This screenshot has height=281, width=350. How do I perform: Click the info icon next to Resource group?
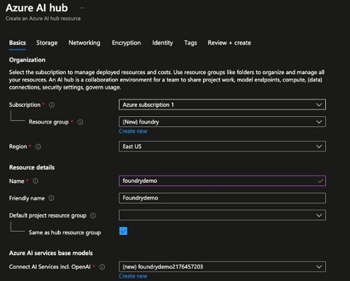click(80, 122)
